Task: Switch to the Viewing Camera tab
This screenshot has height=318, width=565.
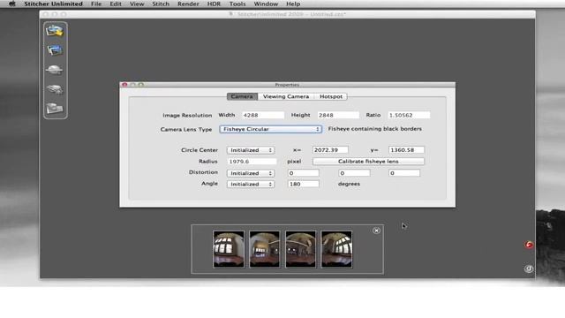Action: pos(286,96)
